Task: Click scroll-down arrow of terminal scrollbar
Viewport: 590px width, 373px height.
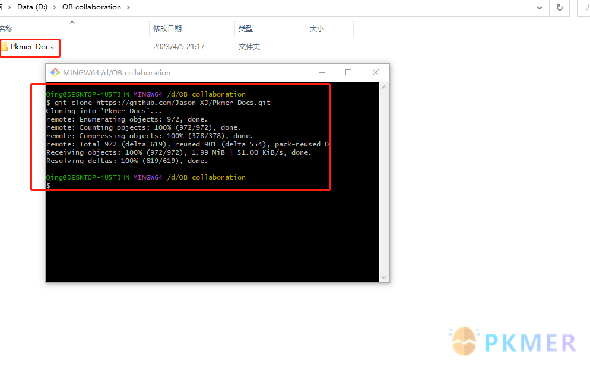Action: (384, 278)
